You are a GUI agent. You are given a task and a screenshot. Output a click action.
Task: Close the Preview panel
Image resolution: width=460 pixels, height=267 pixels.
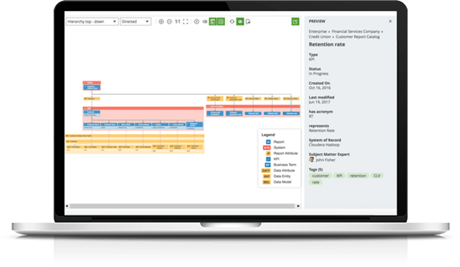(x=390, y=21)
